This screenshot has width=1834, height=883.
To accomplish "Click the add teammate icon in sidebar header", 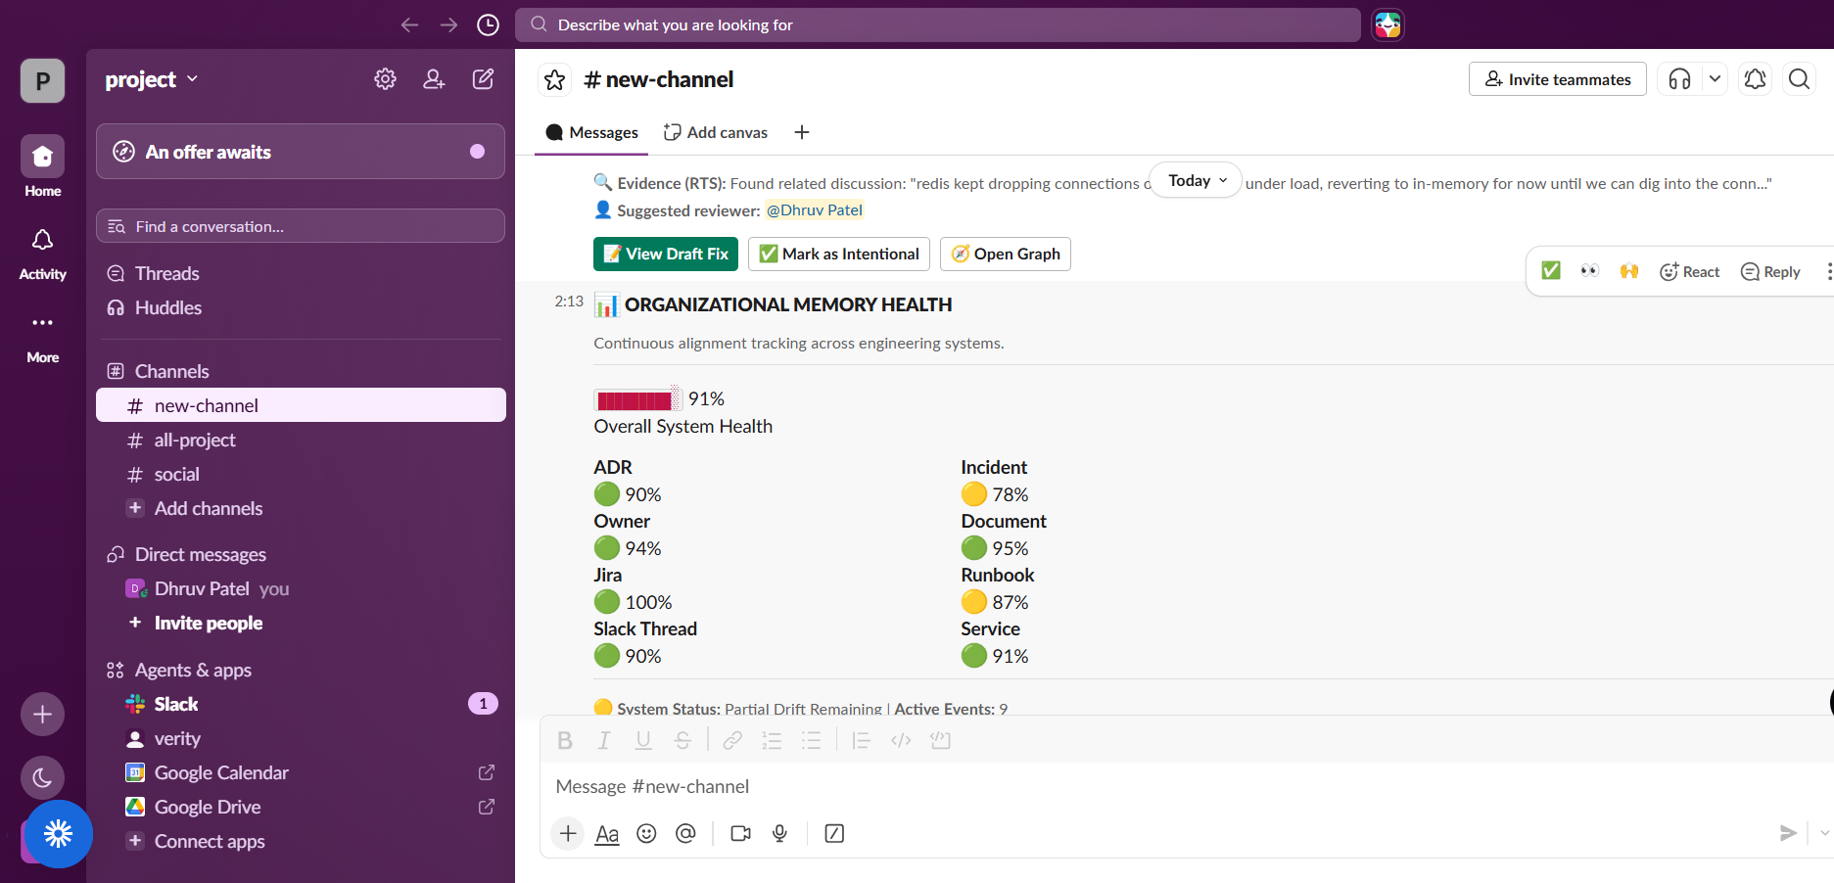I will coord(434,79).
